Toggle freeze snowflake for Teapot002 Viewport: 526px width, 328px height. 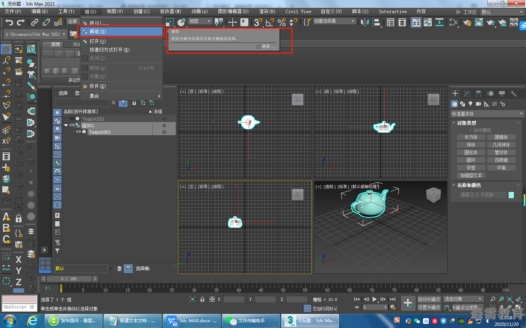[164, 119]
